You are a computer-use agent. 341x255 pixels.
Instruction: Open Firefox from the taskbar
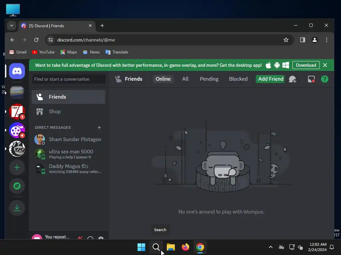tap(185, 247)
